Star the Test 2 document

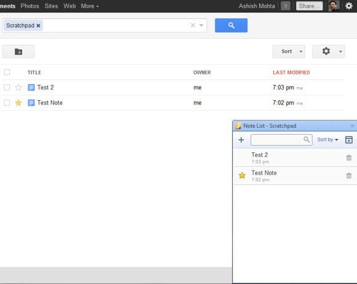pos(18,87)
